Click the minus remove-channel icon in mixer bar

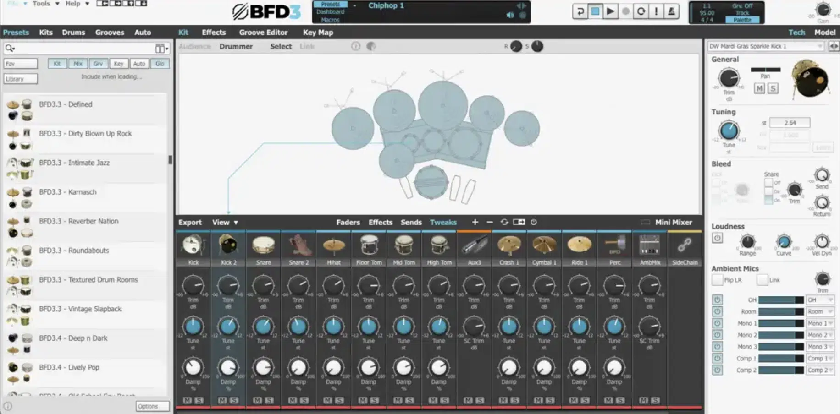point(490,222)
